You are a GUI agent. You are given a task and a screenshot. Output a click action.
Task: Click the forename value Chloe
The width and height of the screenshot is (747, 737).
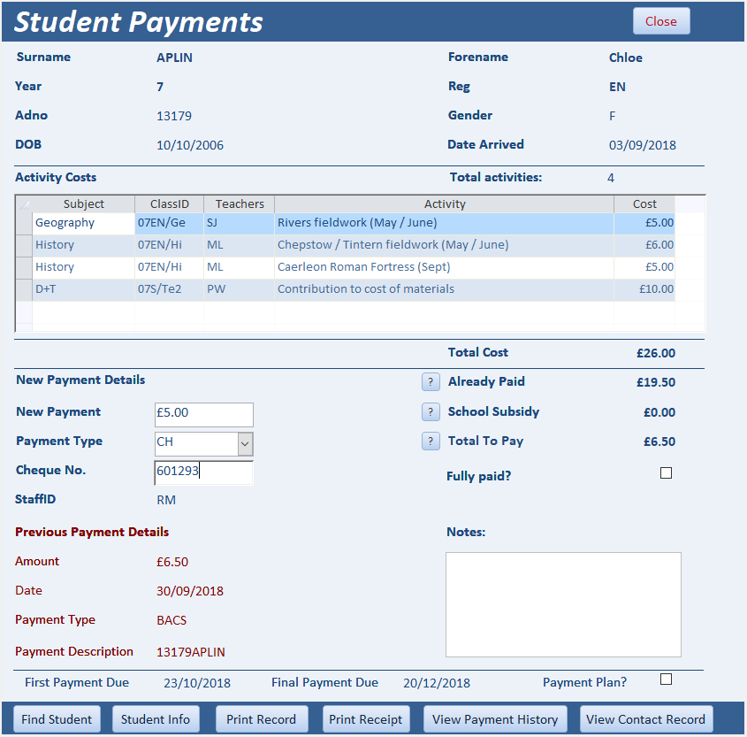tap(626, 58)
